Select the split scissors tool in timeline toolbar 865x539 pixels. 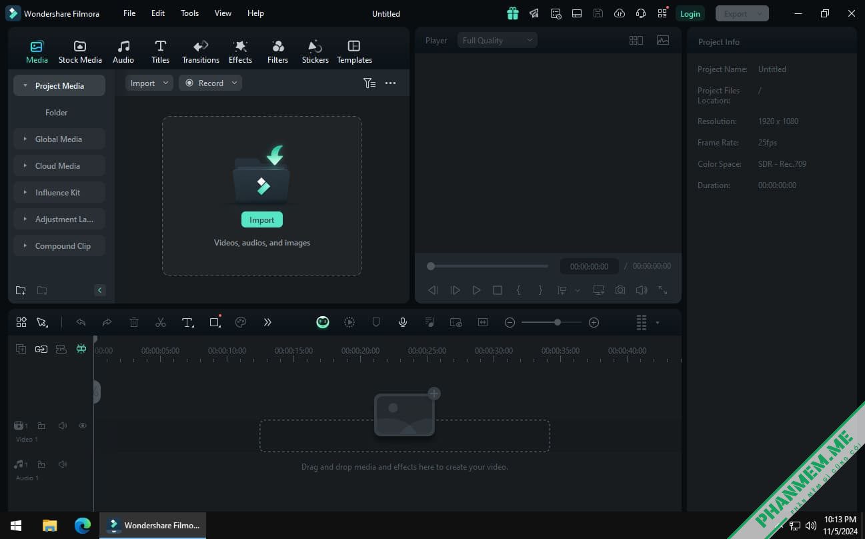[160, 322]
